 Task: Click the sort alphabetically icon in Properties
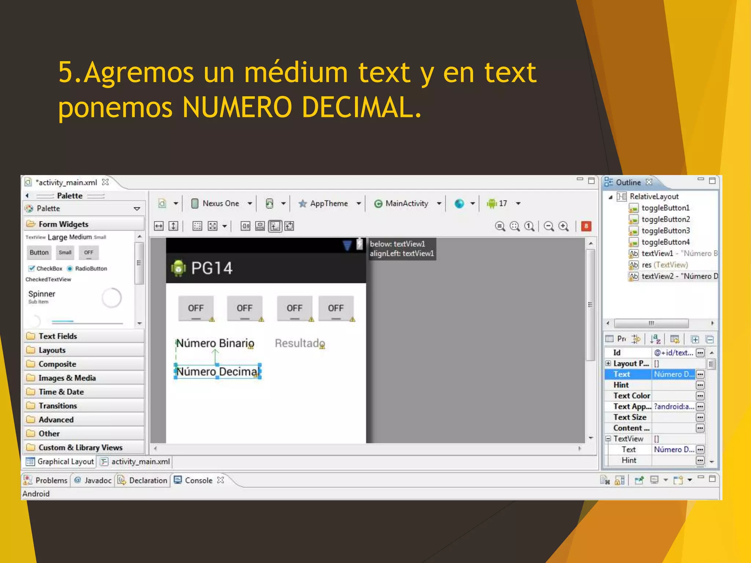click(655, 339)
